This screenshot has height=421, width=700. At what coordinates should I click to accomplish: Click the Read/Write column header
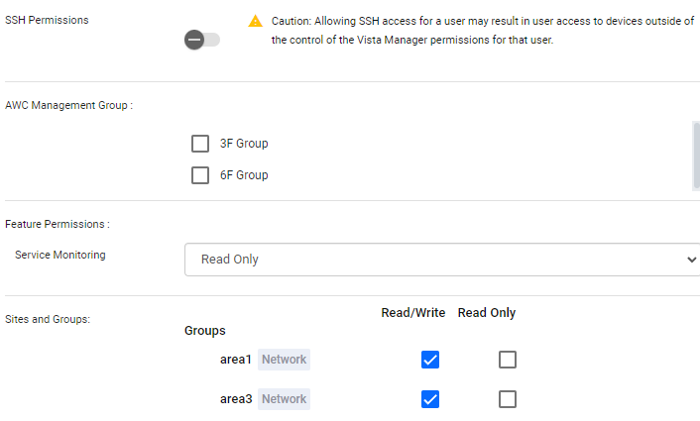(414, 313)
